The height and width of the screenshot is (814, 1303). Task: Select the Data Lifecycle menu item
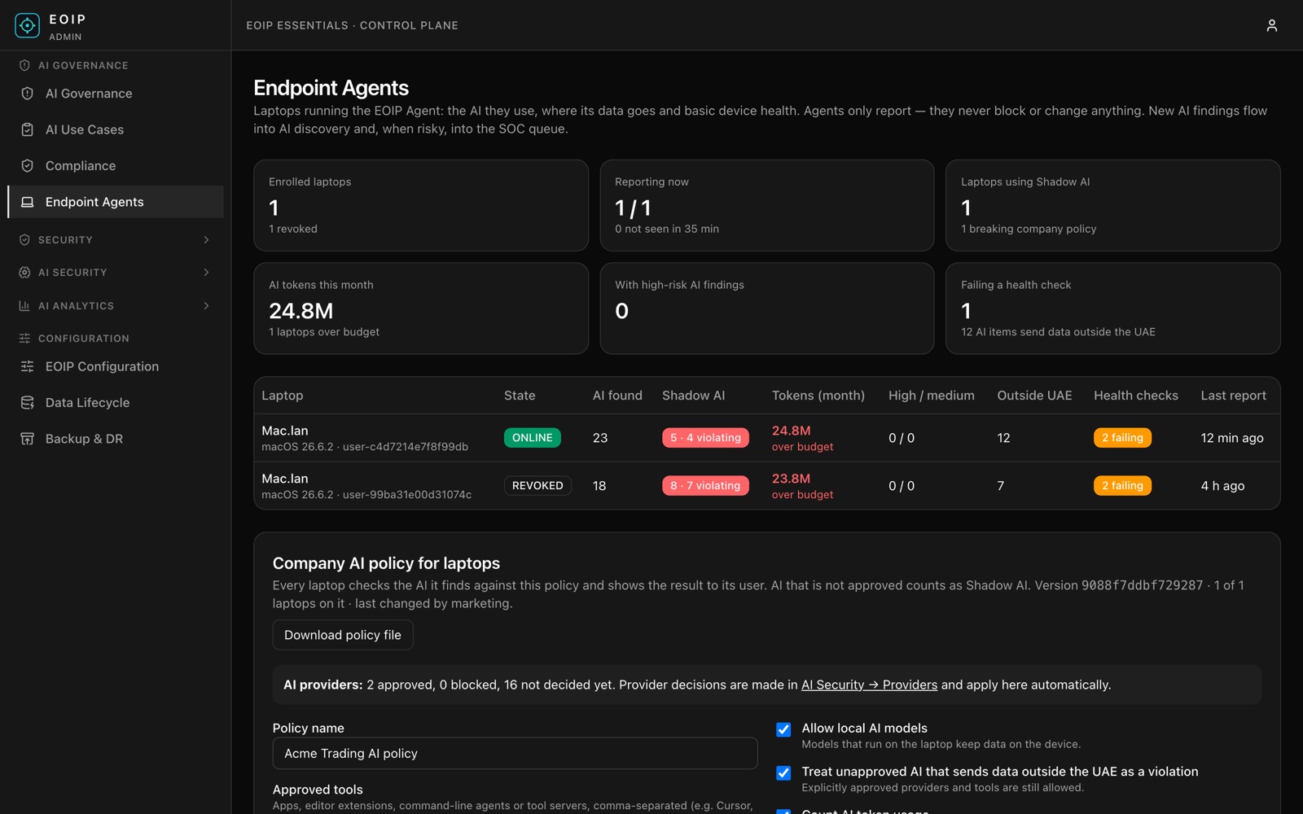click(116, 402)
